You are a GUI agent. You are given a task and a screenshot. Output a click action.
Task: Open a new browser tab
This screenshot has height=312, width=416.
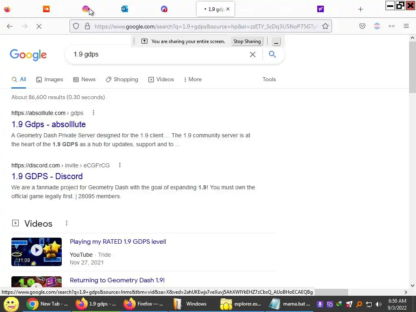360,9
